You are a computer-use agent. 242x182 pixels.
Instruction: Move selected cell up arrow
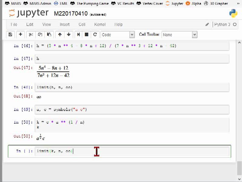tap(60, 35)
